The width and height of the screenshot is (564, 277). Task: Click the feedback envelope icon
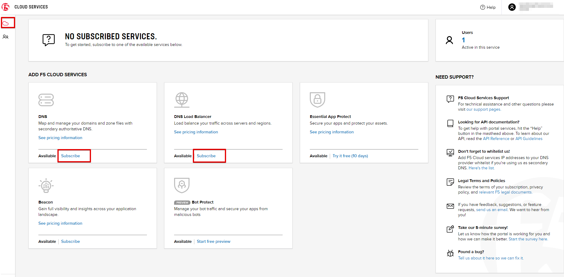(x=450, y=206)
